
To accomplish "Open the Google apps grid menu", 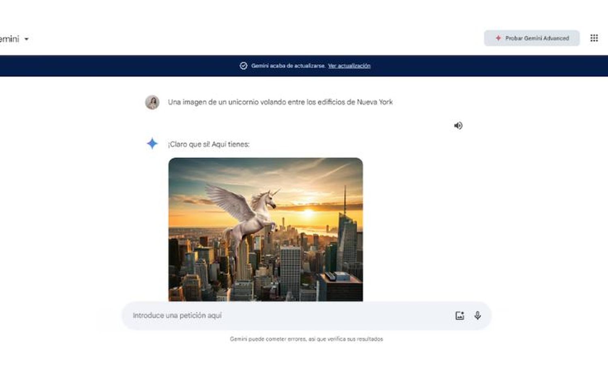I will 594,38.
